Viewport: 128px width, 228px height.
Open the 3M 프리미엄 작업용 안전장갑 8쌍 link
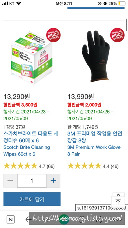(95, 137)
